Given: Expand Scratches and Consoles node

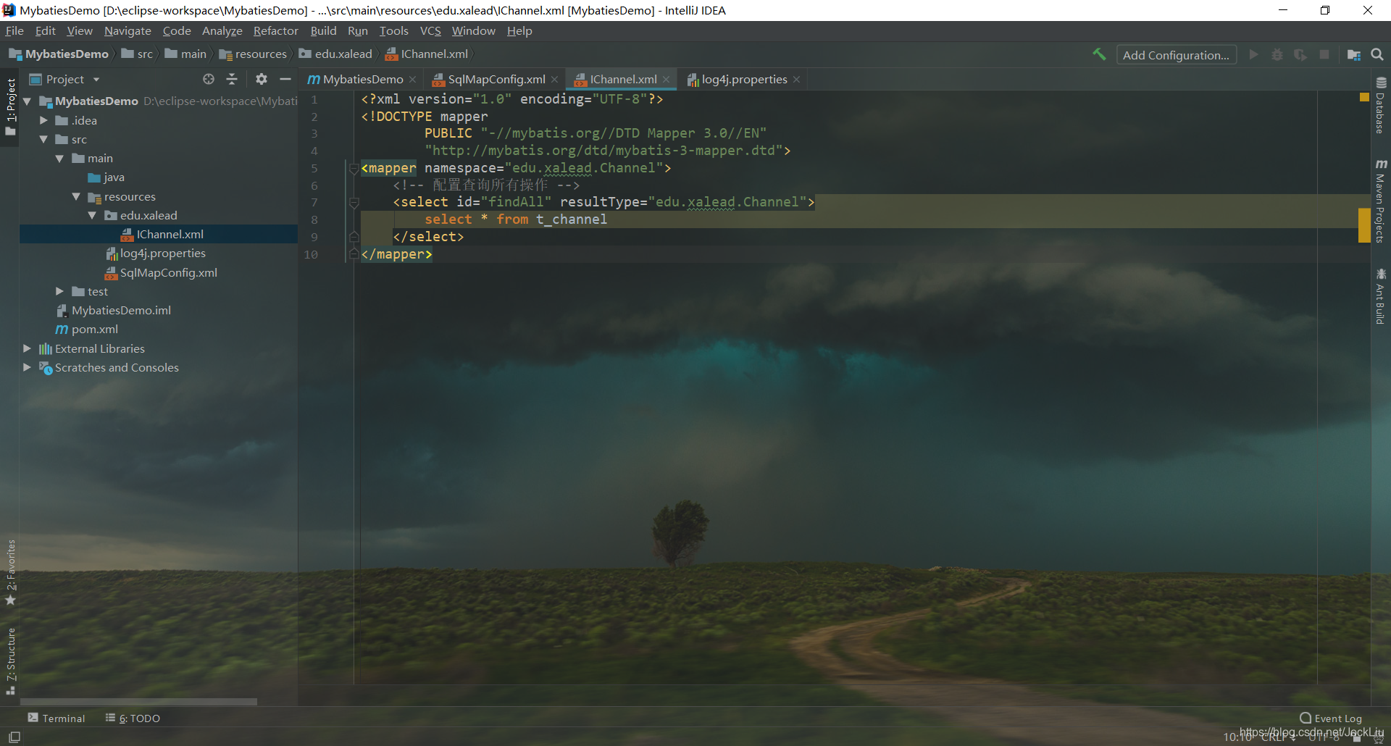Looking at the screenshot, I should (28, 367).
